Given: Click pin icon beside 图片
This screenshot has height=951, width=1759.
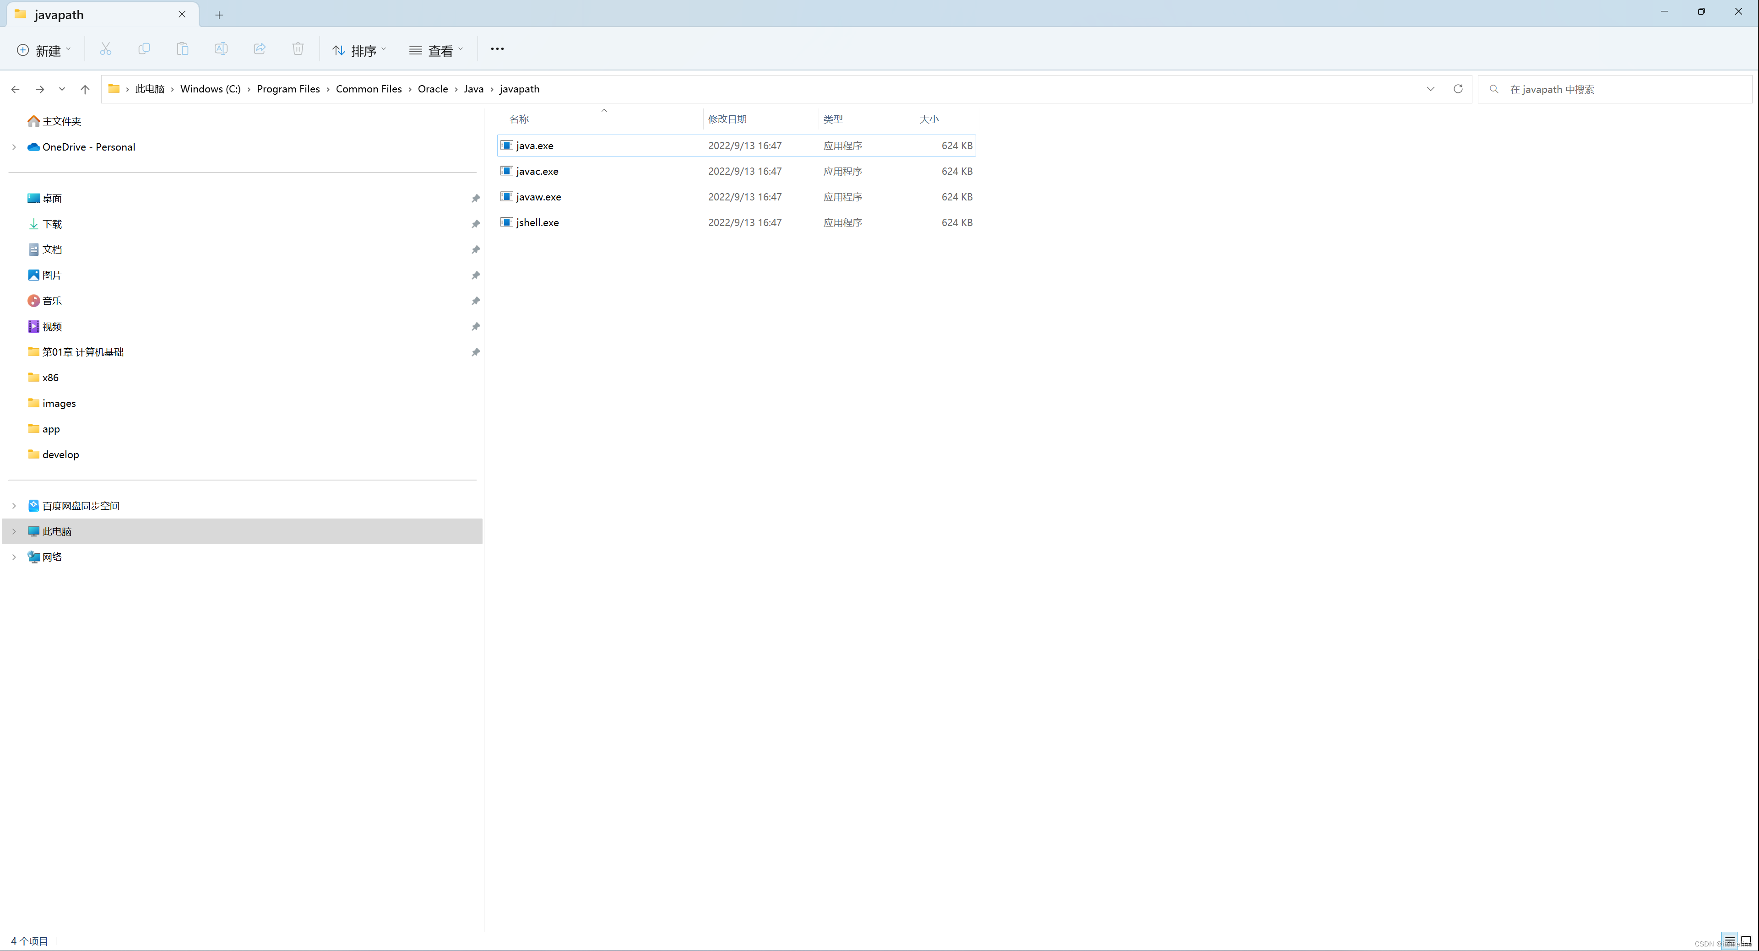Looking at the screenshot, I should click(475, 275).
